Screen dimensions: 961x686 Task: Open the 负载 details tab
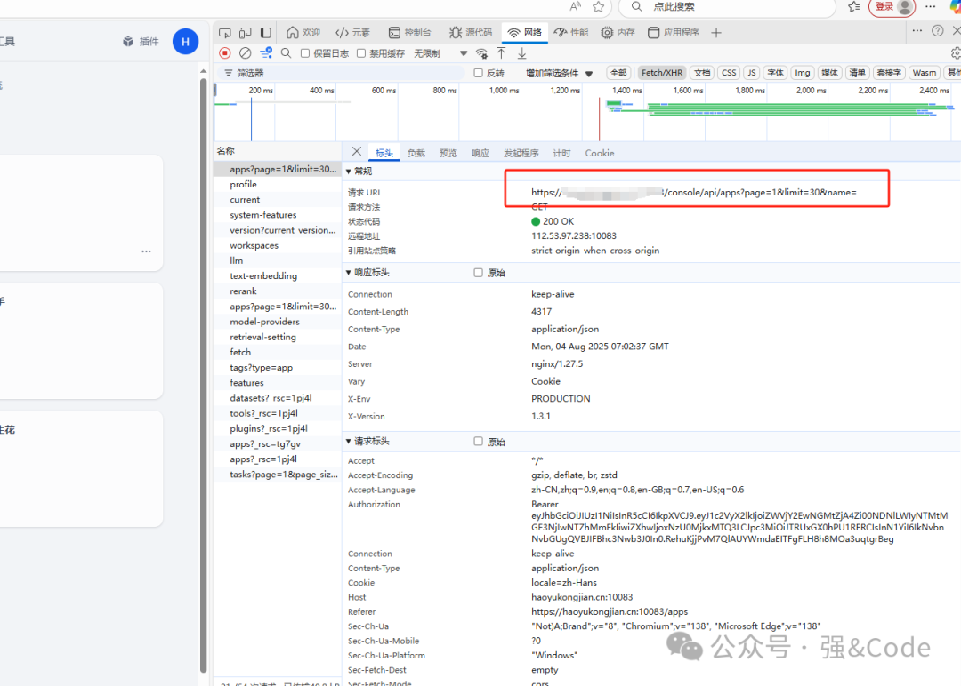[x=416, y=153]
